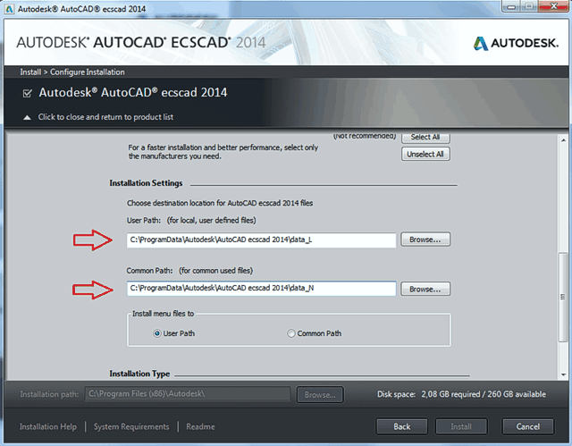The image size is (572, 446).
Task: Click the 'Install > Configure Installation' breadcrumb
Action: (72, 72)
